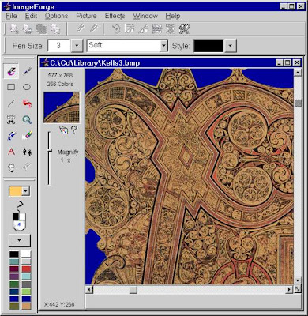308x316 pixels.
Task: Expand the Style dropdown arrow
Action: click(x=230, y=46)
